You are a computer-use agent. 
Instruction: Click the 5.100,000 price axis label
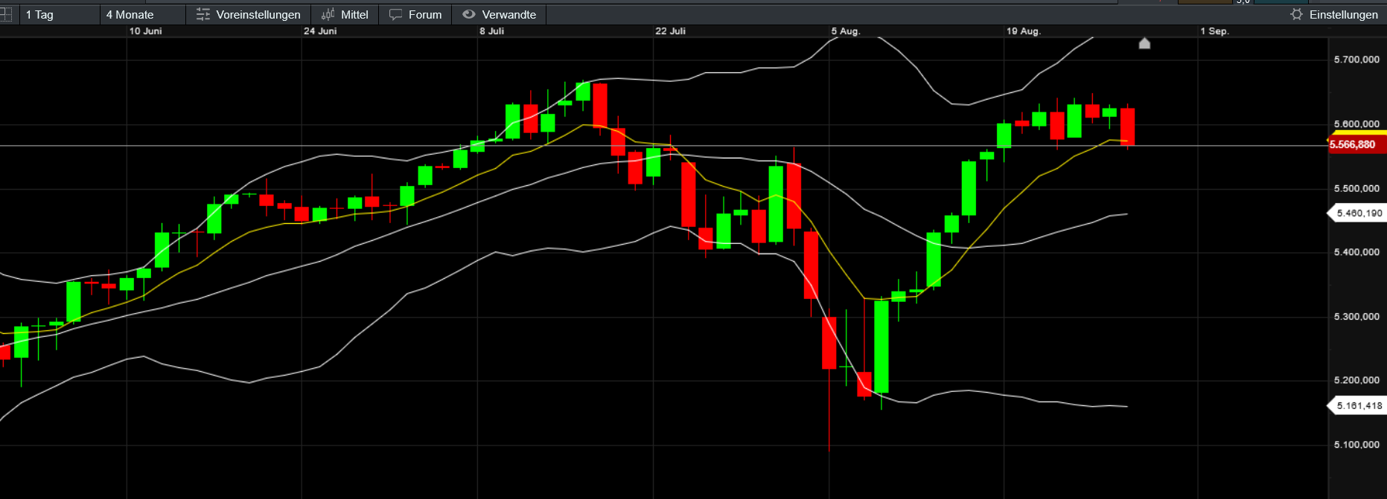click(x=1356, y=445)
